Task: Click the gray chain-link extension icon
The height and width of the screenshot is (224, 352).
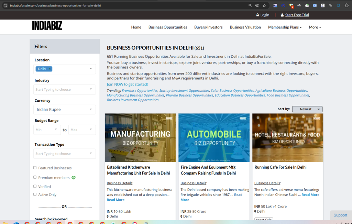Action: pyautogui.click(x=330, y=5)
